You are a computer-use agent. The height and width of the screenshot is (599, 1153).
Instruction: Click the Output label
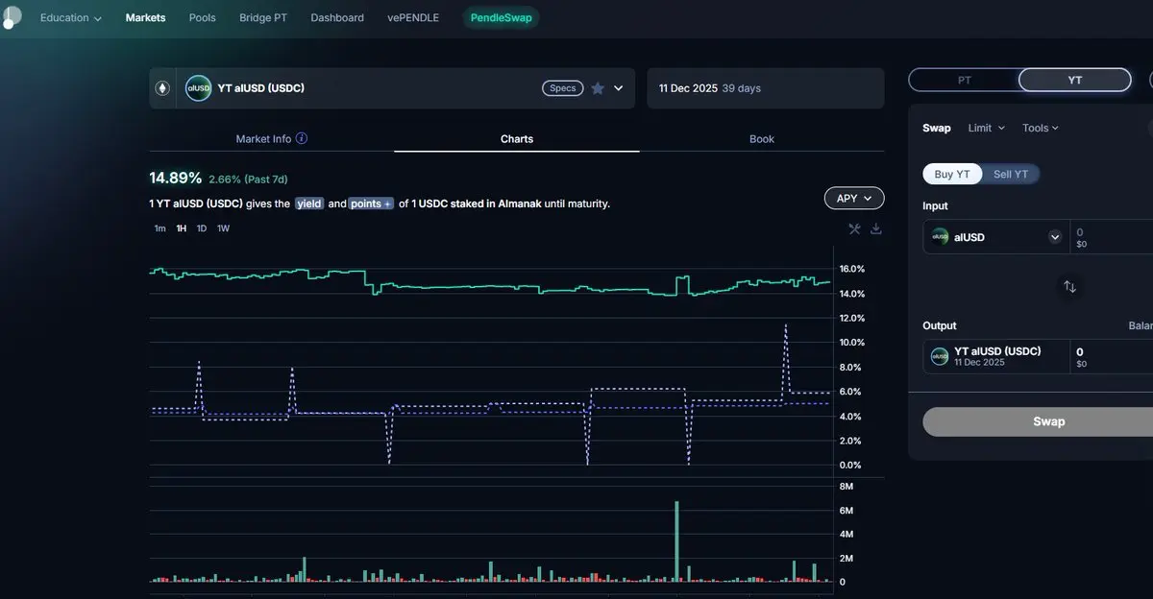pyautogui.click(x=940, y=325)
